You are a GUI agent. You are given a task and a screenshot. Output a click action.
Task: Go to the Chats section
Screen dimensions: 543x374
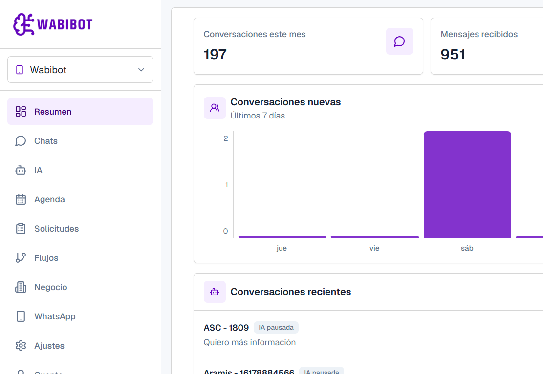click(80, 141)
